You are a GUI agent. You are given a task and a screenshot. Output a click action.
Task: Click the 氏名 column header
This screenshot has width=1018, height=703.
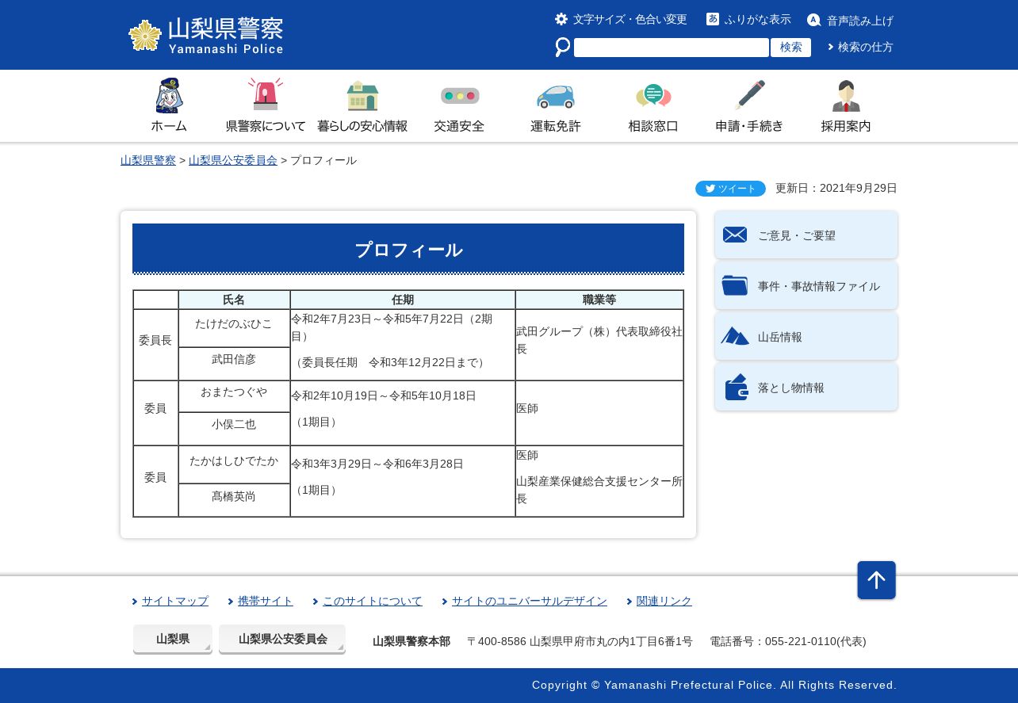tap(234, 300)
